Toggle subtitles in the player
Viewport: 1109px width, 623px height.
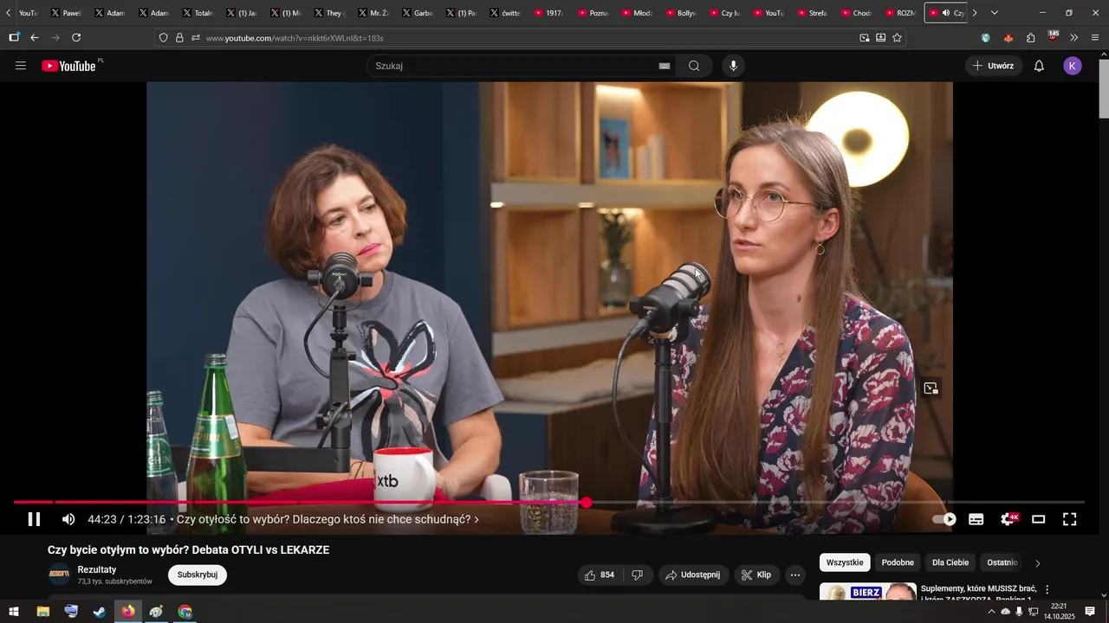(976, 519)
